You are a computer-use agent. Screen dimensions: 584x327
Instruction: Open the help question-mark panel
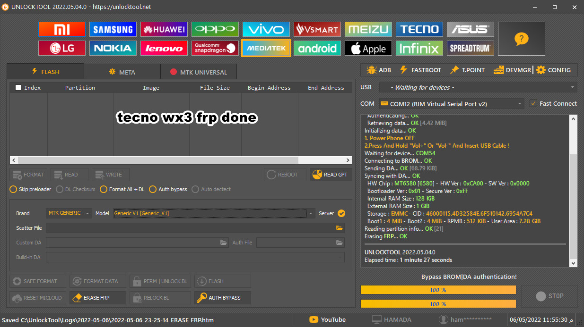[522, 39]
